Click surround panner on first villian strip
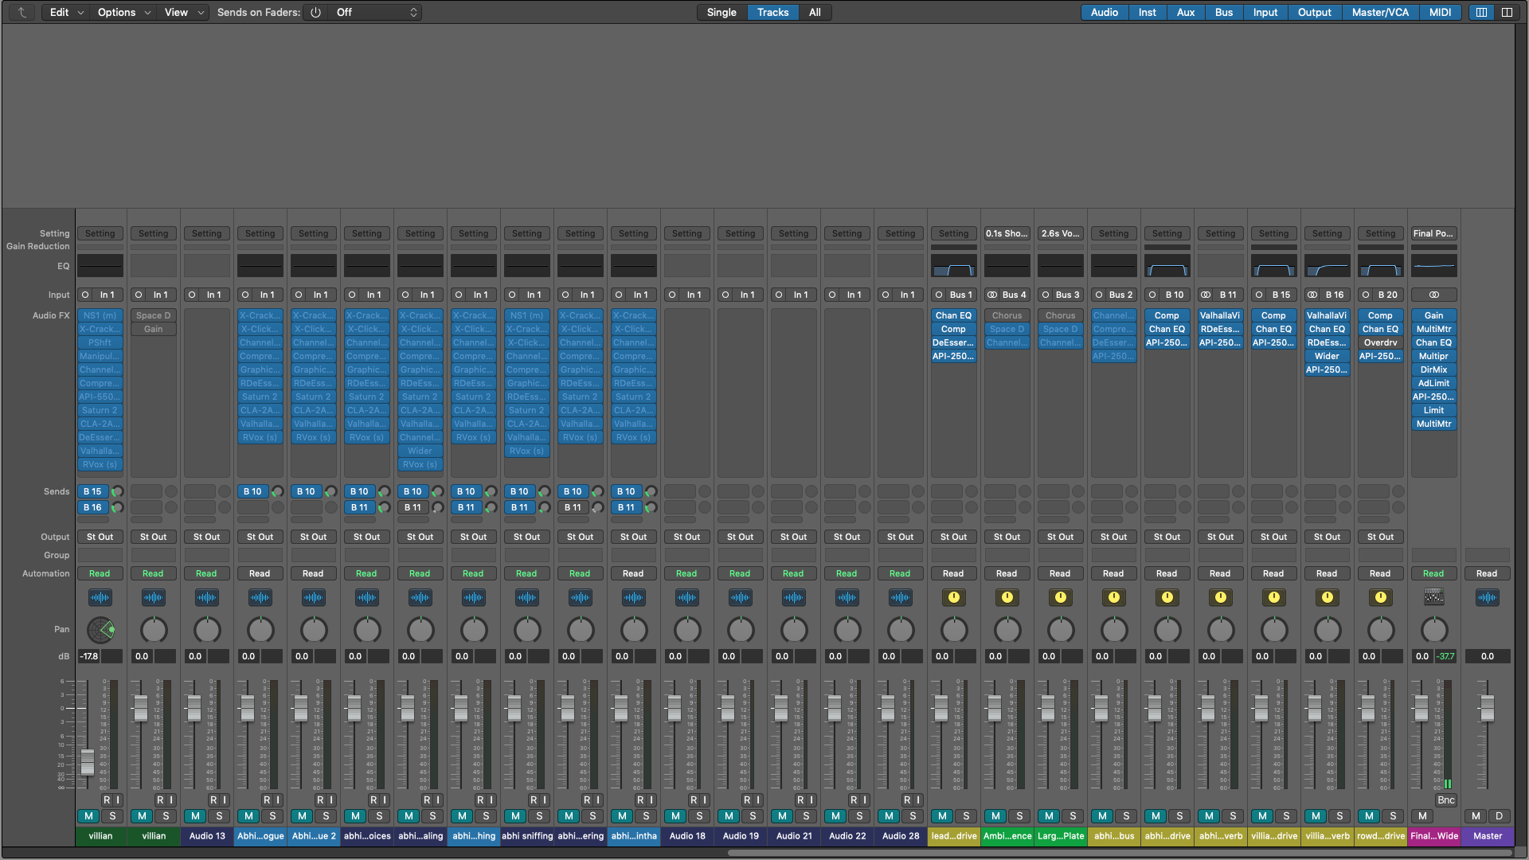The width and height of the screenshot is (1529, 860). tap(100, 630)
